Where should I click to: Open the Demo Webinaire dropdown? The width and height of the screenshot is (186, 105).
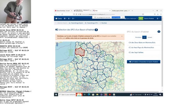tap(131, 19)
